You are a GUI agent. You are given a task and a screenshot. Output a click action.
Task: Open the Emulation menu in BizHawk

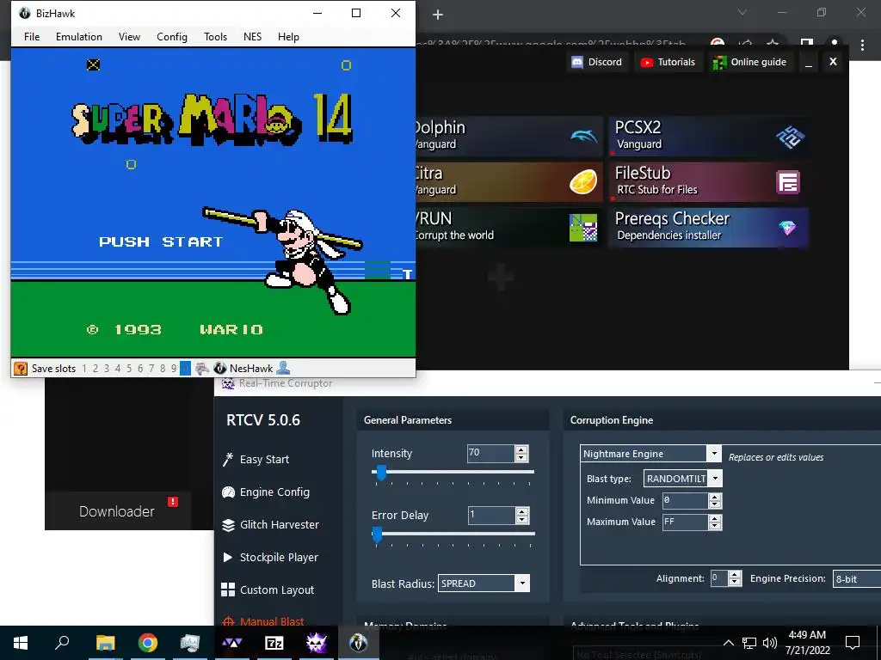[79, 36]
